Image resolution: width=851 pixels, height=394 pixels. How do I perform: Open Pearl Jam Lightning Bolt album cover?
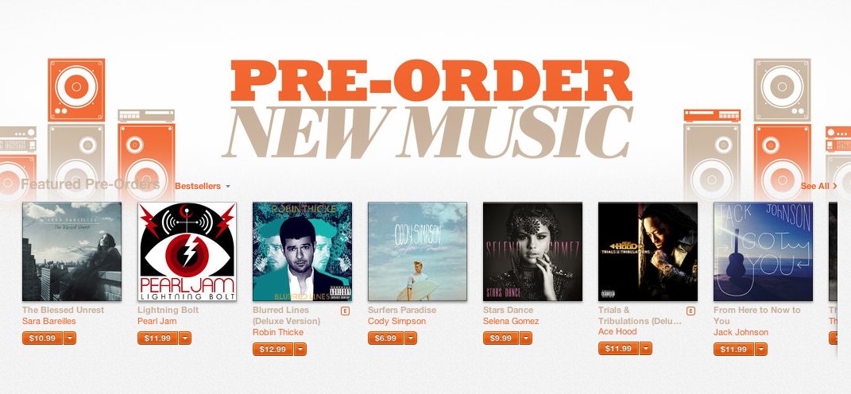pos(188,251)
